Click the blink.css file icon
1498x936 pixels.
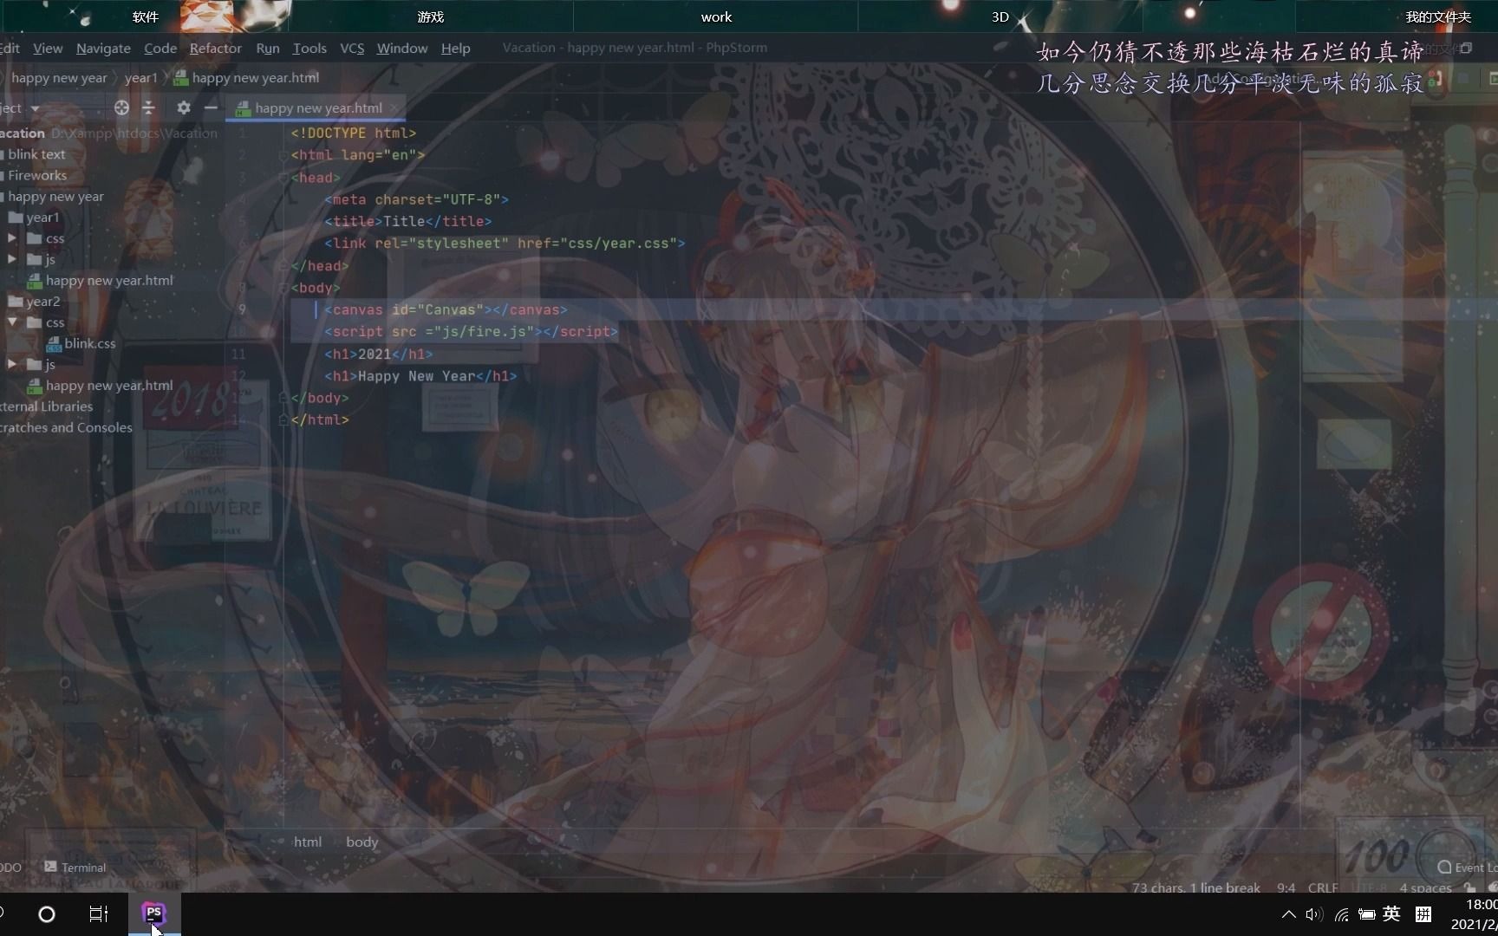point(55,344)
